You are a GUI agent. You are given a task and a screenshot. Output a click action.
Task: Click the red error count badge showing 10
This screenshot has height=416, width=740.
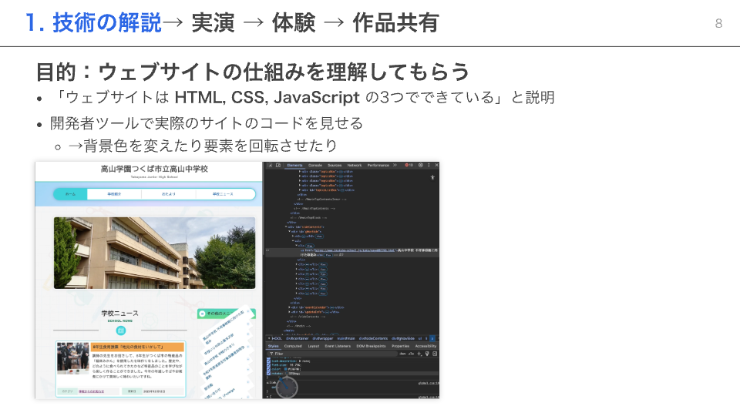(409, 165)
